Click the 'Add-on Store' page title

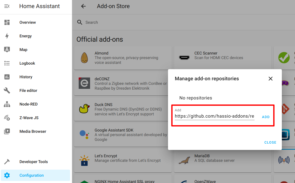pyautogui.click(x=113, y=6)
